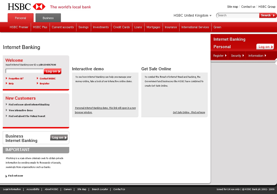277x194 pixels.
Task: Click the red Search button
Action: pos(268,15)
